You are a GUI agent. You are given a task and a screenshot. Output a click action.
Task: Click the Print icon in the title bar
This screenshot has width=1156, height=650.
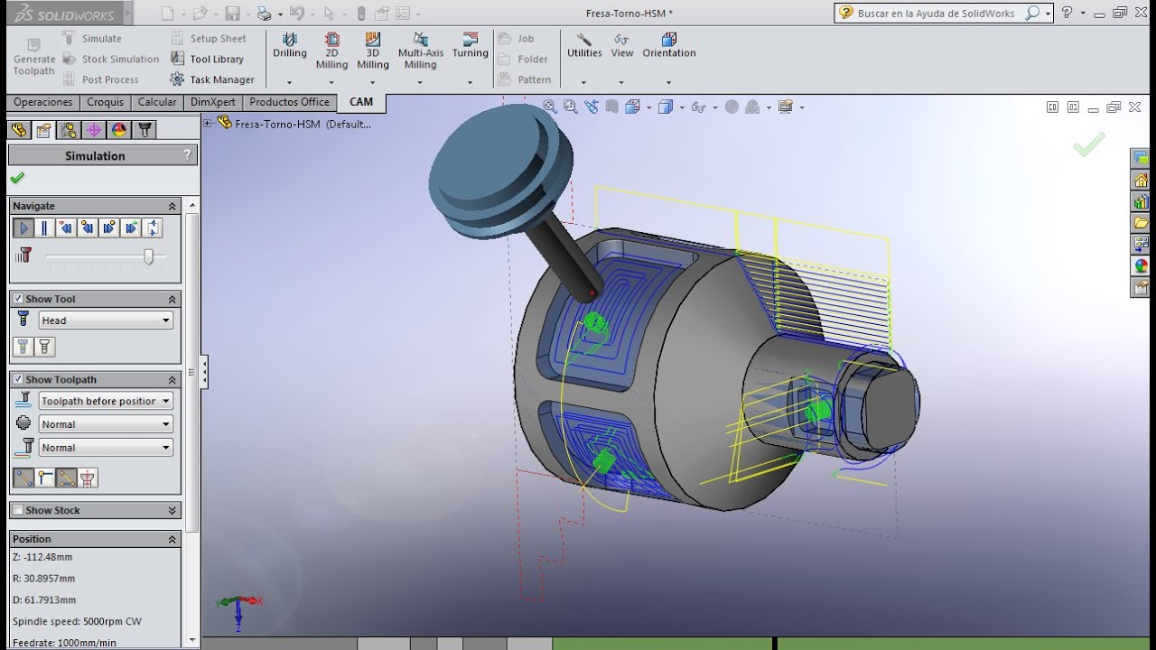coord(264,14)
